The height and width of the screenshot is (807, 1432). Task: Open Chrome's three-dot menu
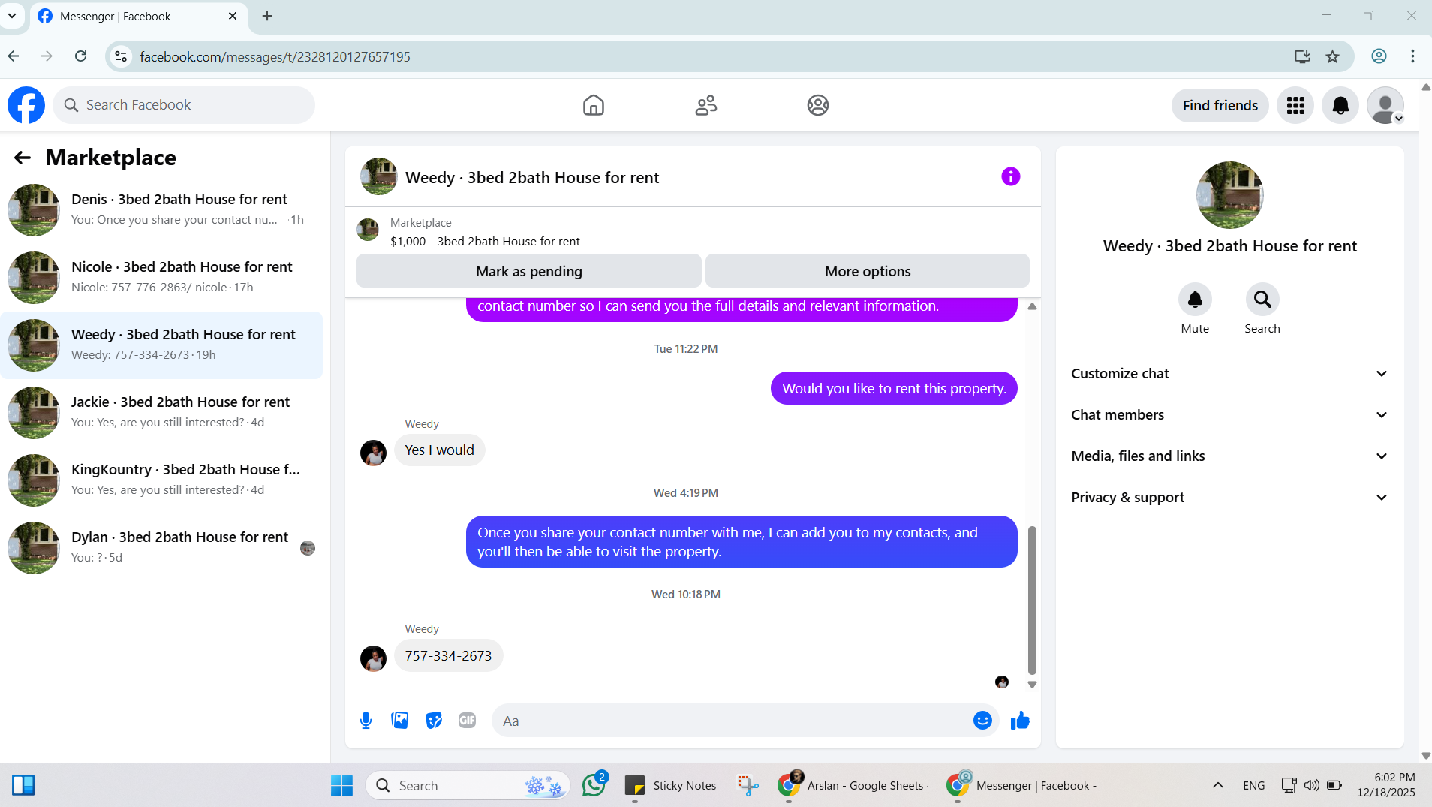(1412, 56)
